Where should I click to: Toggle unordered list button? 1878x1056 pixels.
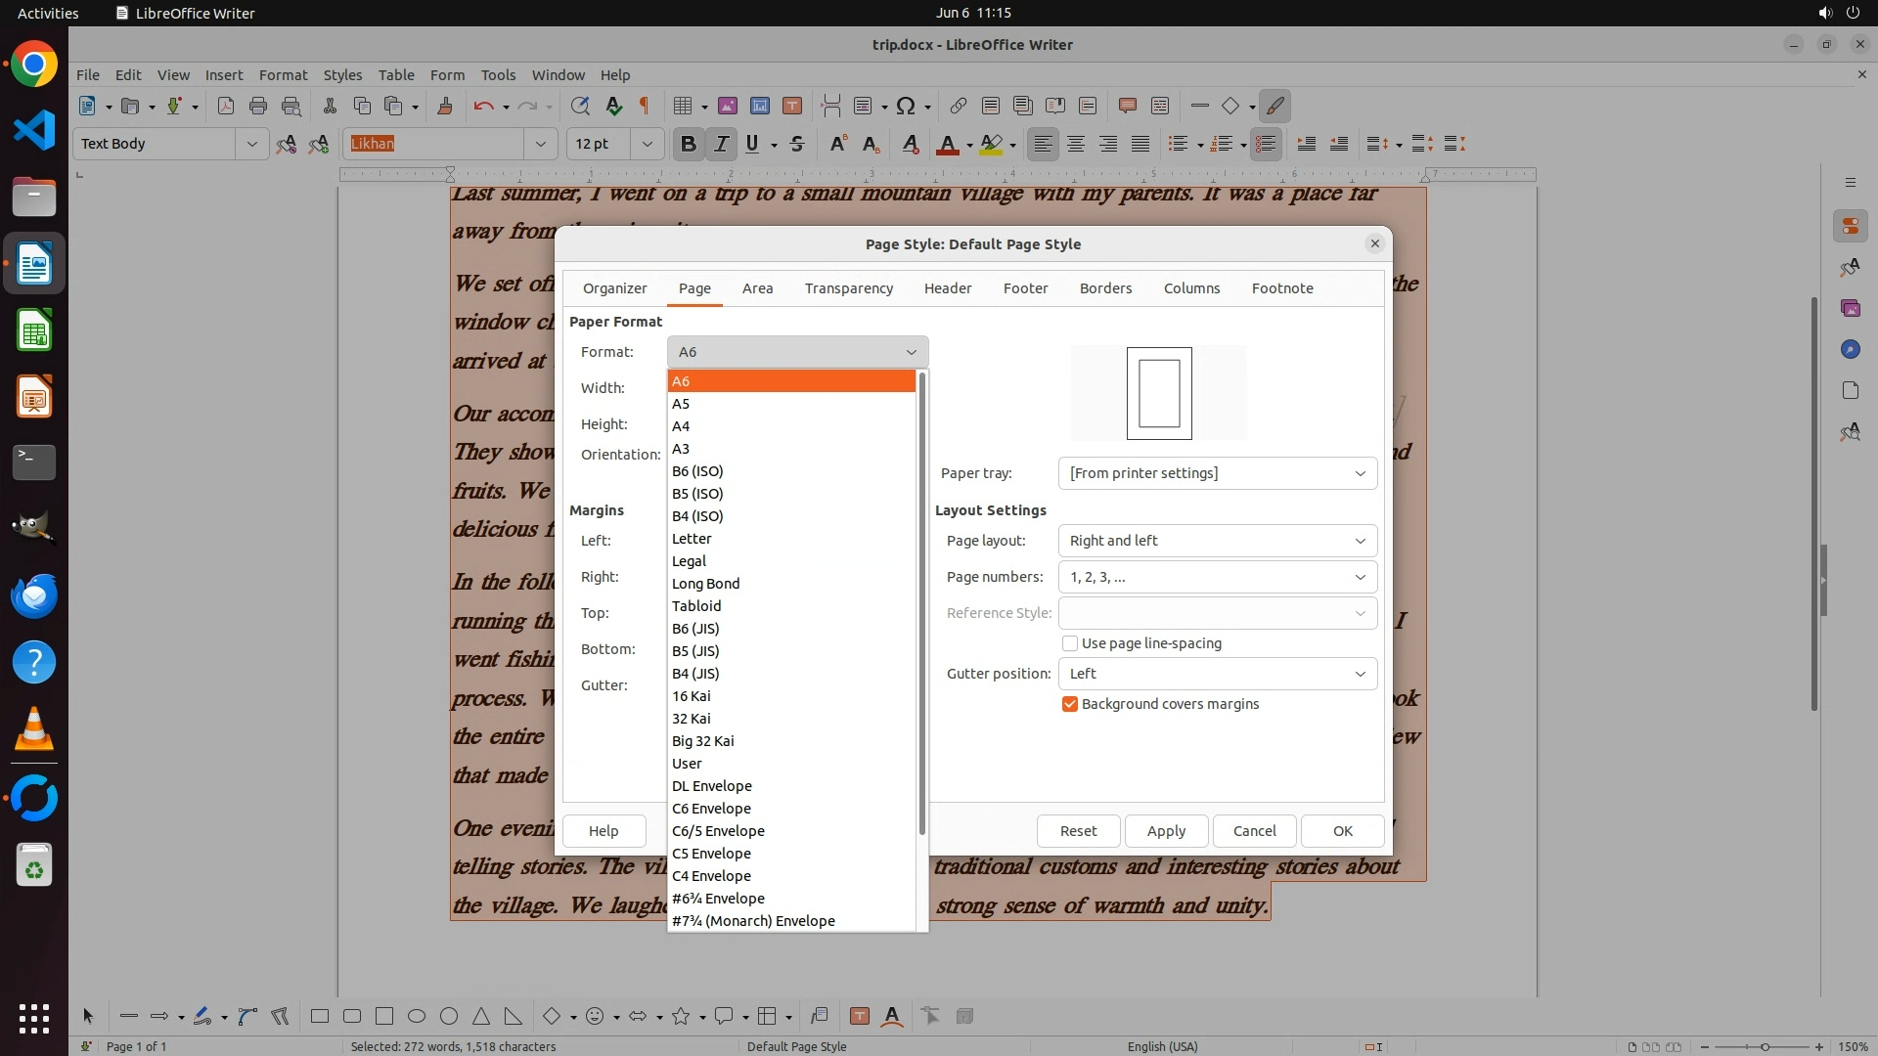(x=1178, y=144)
